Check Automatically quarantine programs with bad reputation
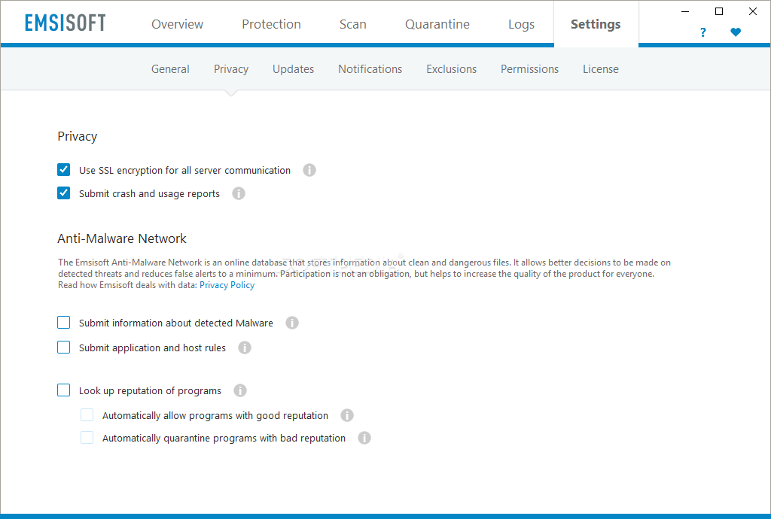 click(x=87, y=438)
